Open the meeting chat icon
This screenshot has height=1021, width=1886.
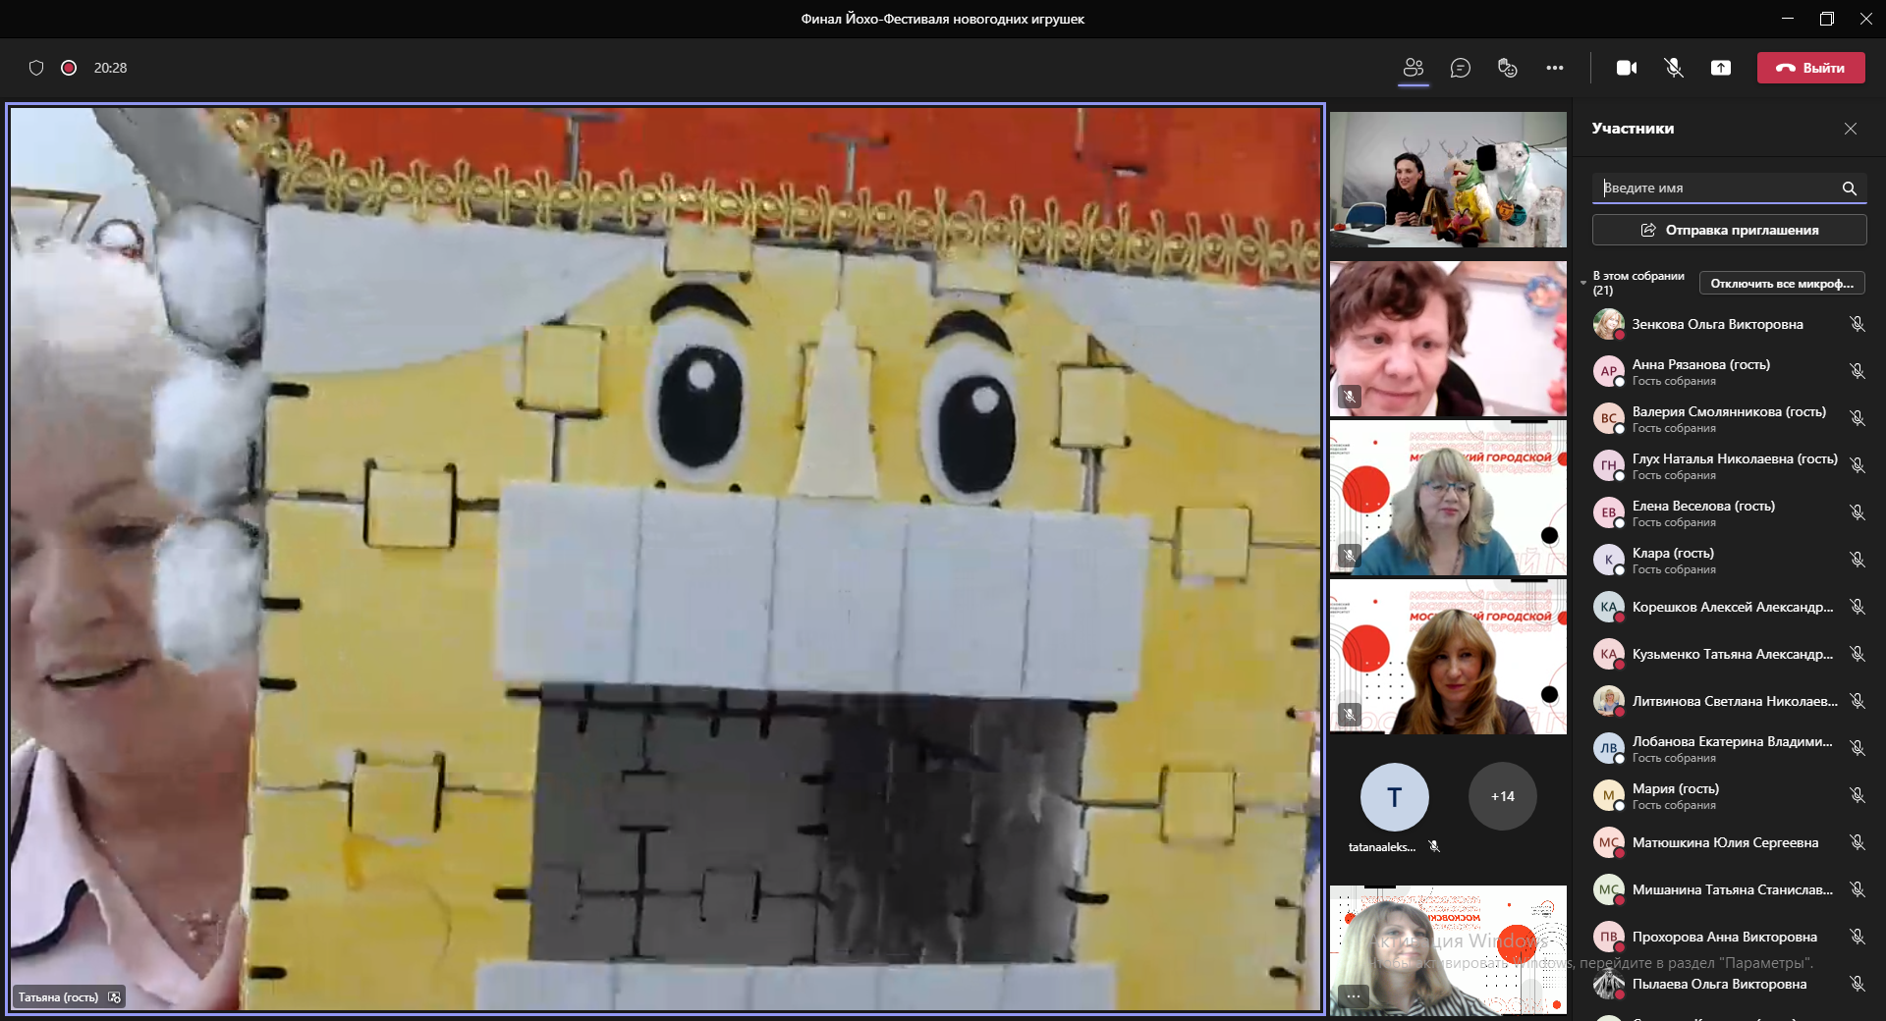click(x=1461, y=68)
